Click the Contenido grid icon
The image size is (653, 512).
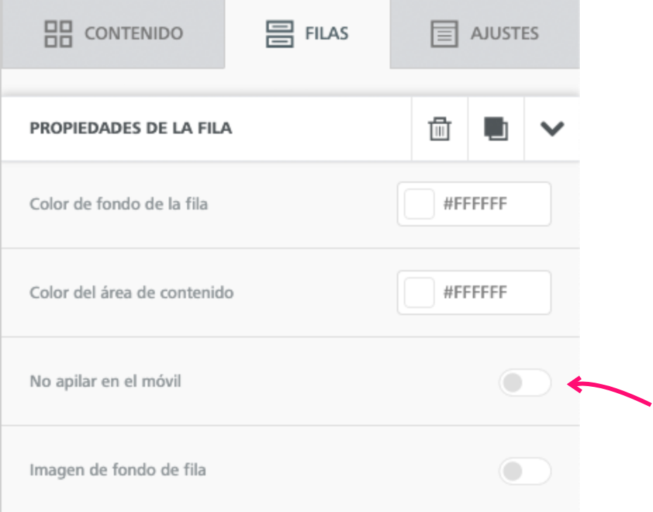pos(58,34)
